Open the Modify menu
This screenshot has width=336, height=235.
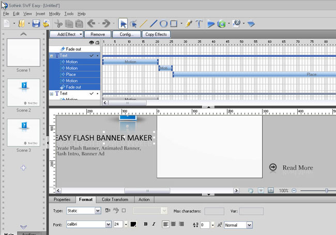click(55, 14)
